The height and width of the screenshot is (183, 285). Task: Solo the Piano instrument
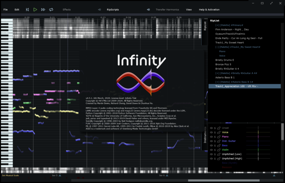(215, 137)
